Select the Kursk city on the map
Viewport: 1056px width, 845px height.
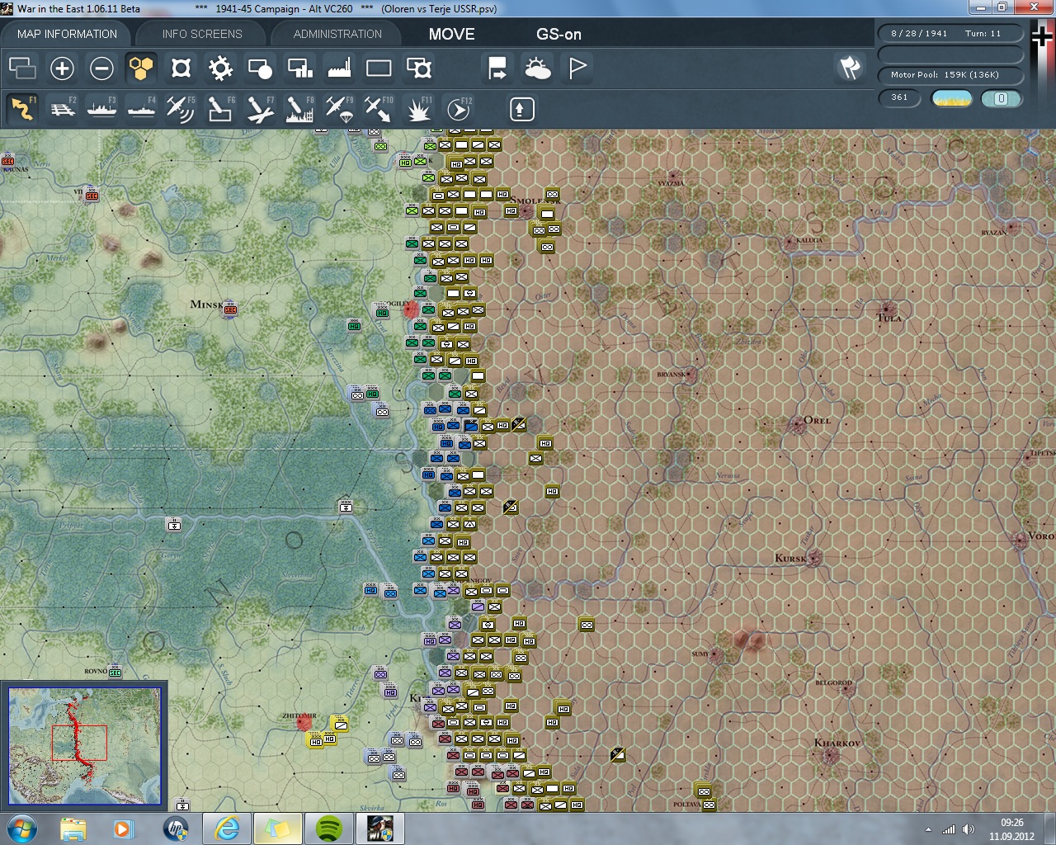(x=814, y=558)
